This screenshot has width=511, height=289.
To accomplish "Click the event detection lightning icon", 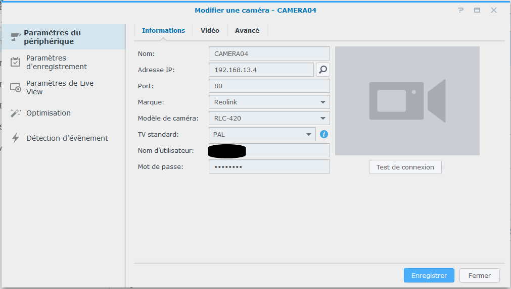I will click(16, 138).
